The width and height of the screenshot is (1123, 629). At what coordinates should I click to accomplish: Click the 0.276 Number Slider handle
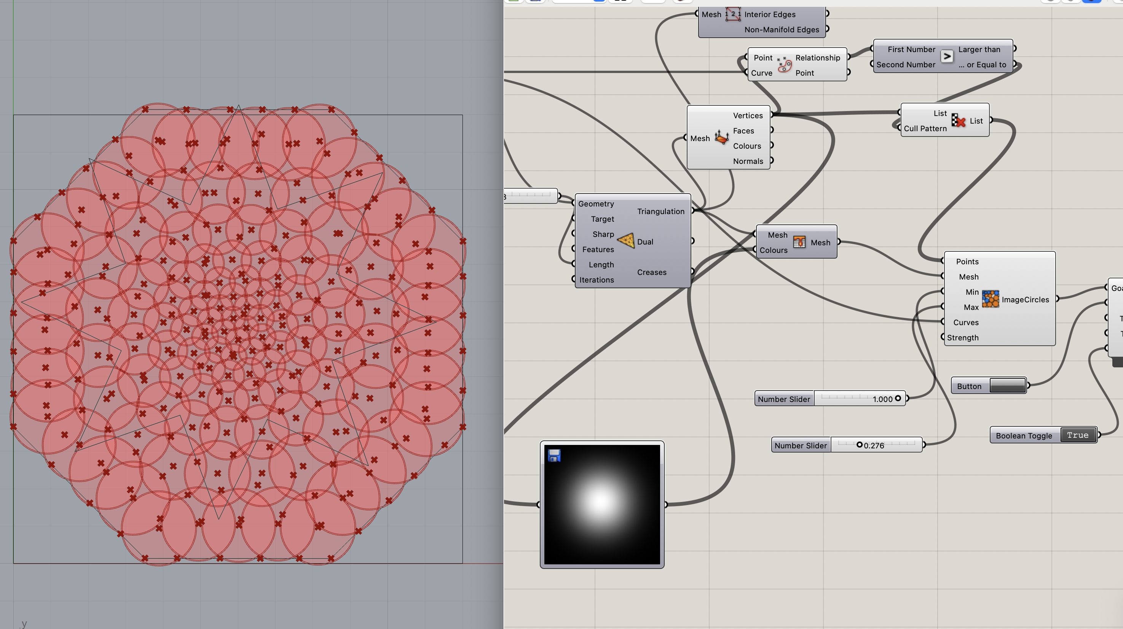[x=859, y=445]
